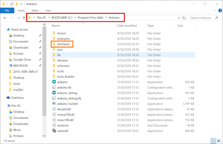Refresh the folder view
The image size is (223, 144).
[184, 18]
